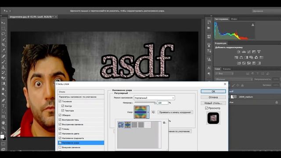Select the Horizontal Type tool
This screenshot has width=281, height=158.
click(x=3, y=106)
